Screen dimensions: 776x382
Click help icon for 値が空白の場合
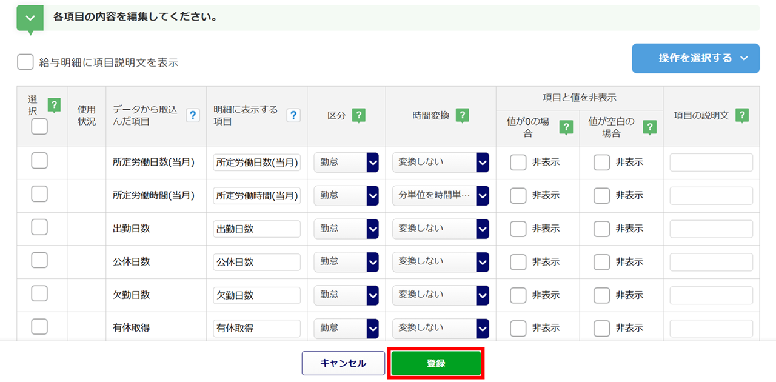649,127
